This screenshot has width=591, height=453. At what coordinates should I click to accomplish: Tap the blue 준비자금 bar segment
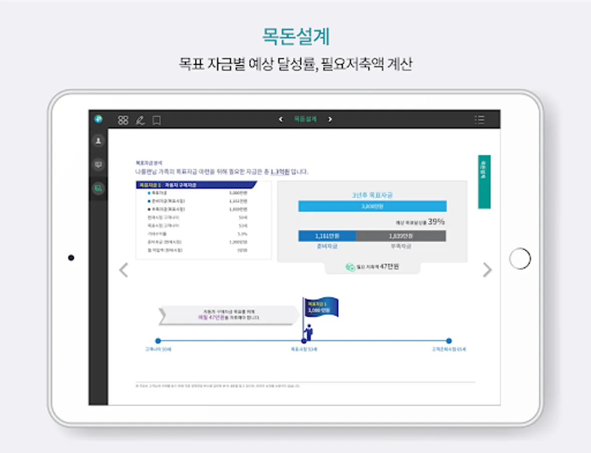(x=327, y=236)
